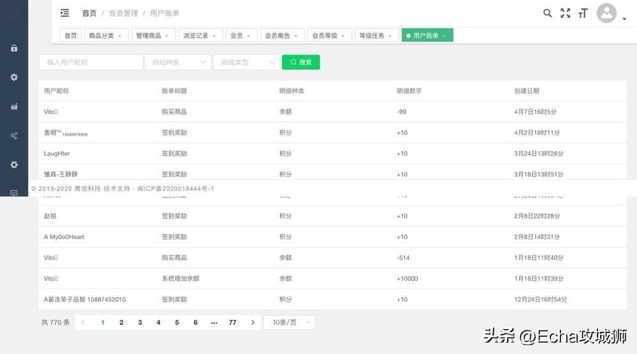
Task: Open the 明细类型 dropdown
Action: click(x=247, y=62)
